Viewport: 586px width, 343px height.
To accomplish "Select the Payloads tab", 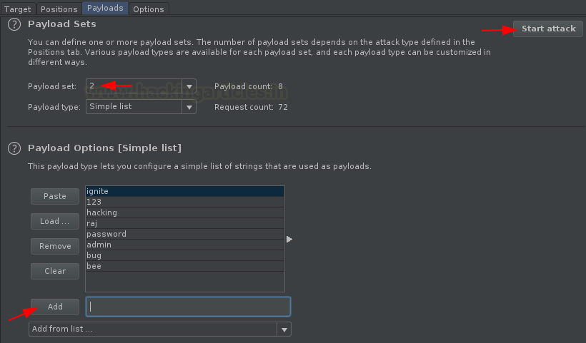I will point(105,9).
